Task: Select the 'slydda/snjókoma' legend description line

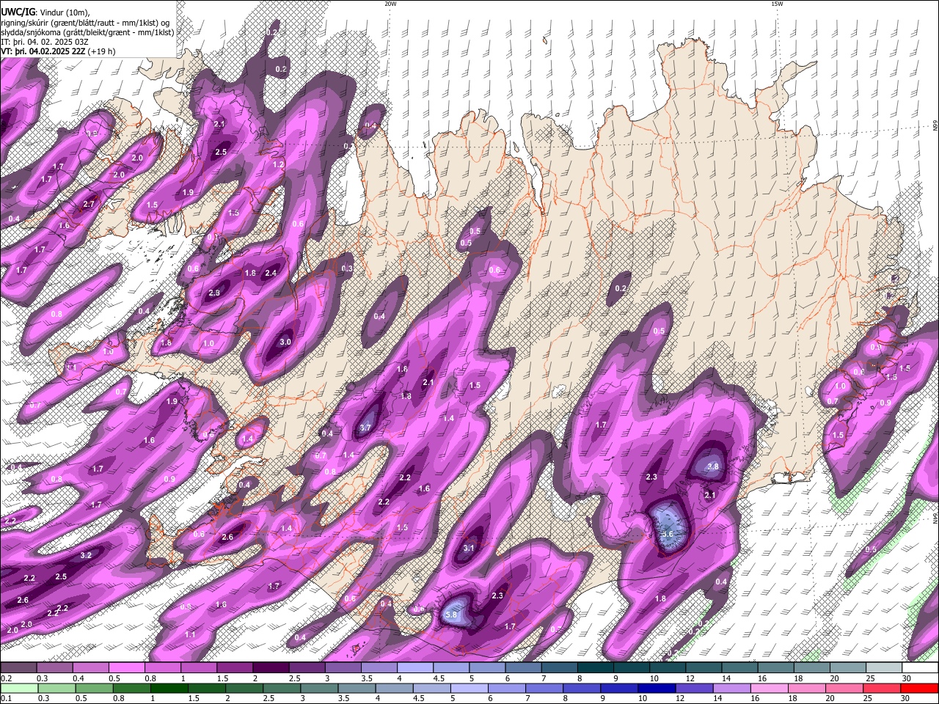Action: (x=87, y=32)
